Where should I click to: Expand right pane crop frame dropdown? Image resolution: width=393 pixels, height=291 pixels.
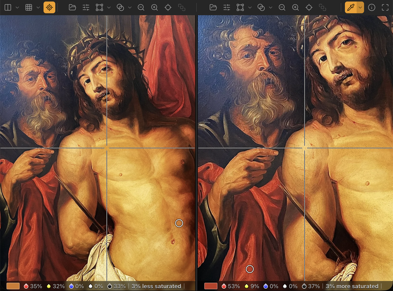click(250, 8)
